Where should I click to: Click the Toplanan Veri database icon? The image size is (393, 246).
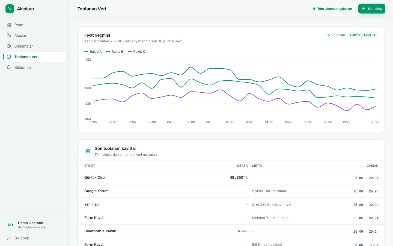(x=9, y=57)
